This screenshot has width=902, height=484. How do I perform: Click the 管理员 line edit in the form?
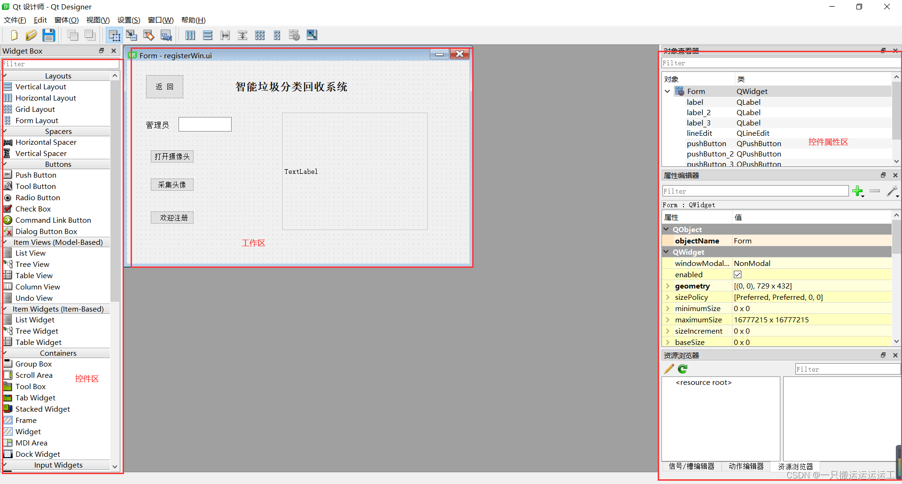pyautogui.click(x=205, y=124)
